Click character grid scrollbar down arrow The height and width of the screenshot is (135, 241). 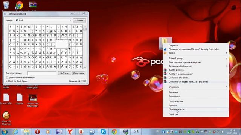pyautogui.click(x=85, y=67)
